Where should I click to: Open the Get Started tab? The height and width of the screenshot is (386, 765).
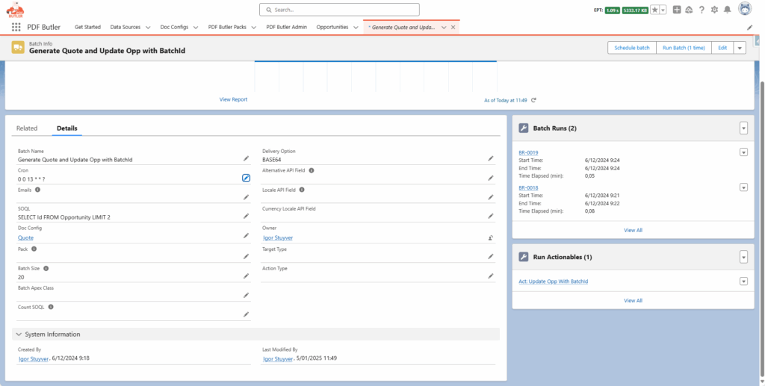(88, 28)
